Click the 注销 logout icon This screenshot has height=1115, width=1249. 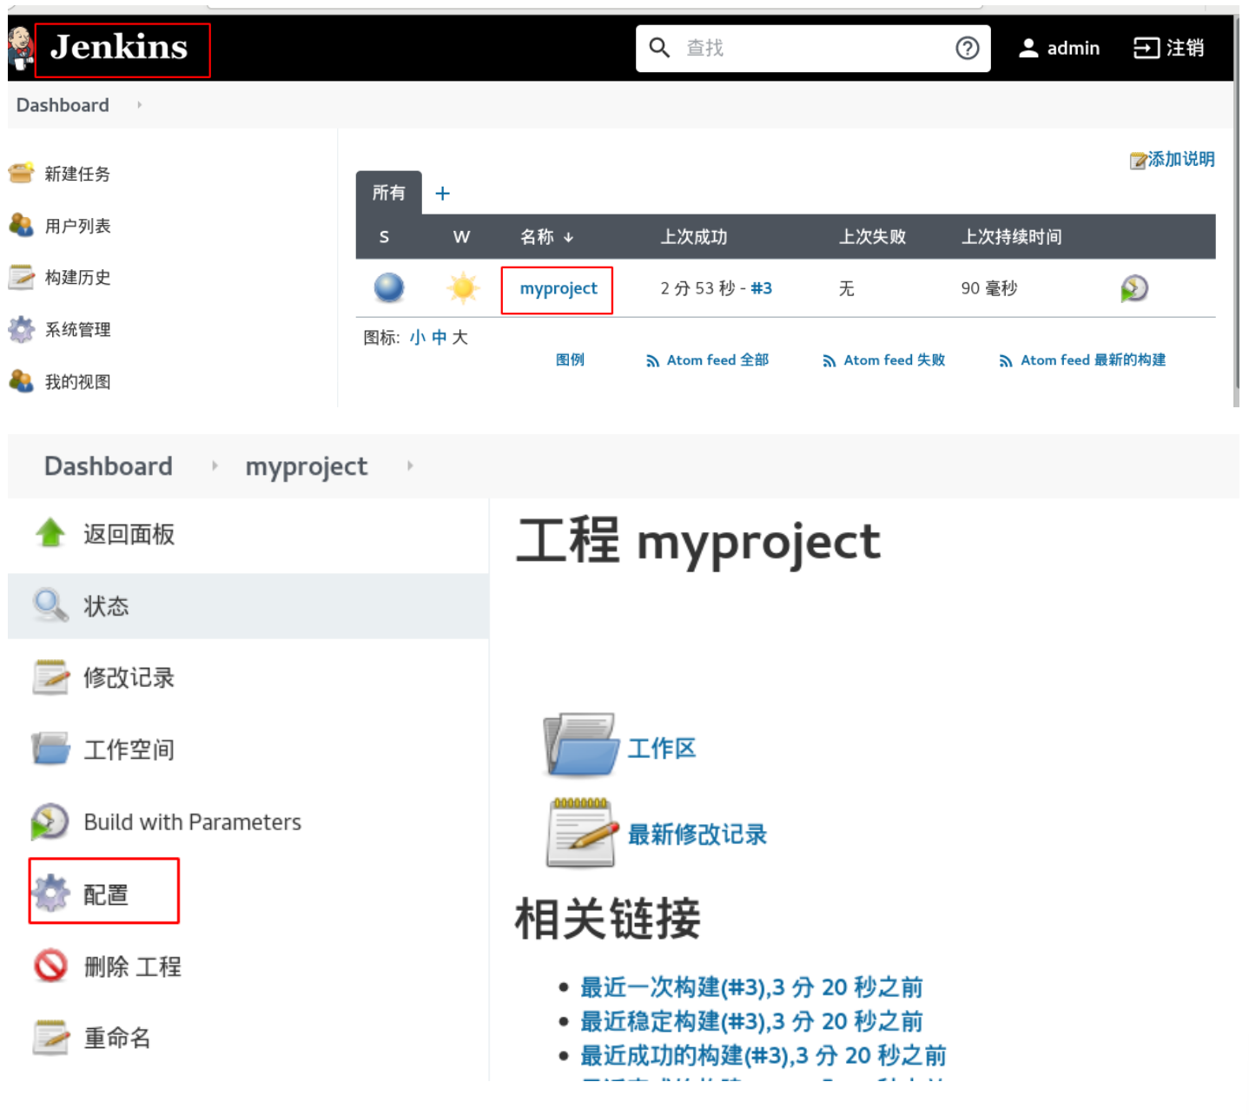pos(1147,48)
